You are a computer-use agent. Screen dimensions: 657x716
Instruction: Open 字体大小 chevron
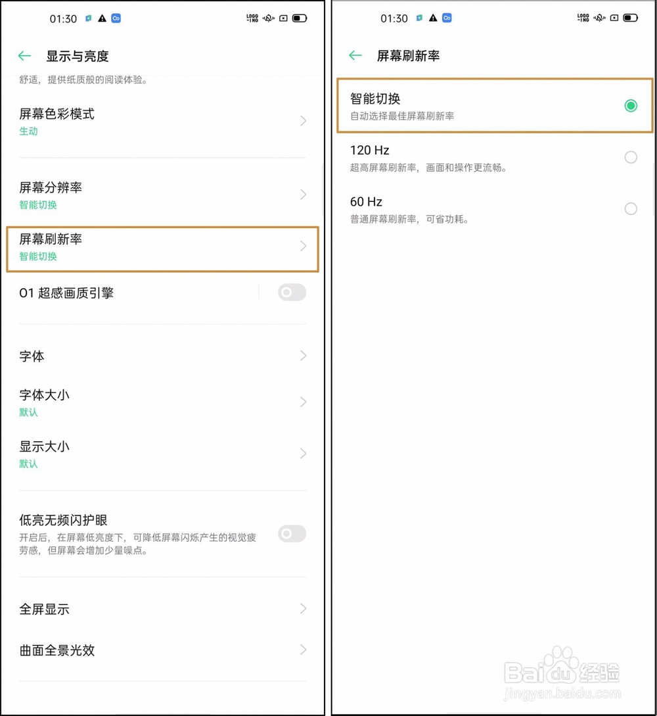pyautogui.click(x=304, y=402)
